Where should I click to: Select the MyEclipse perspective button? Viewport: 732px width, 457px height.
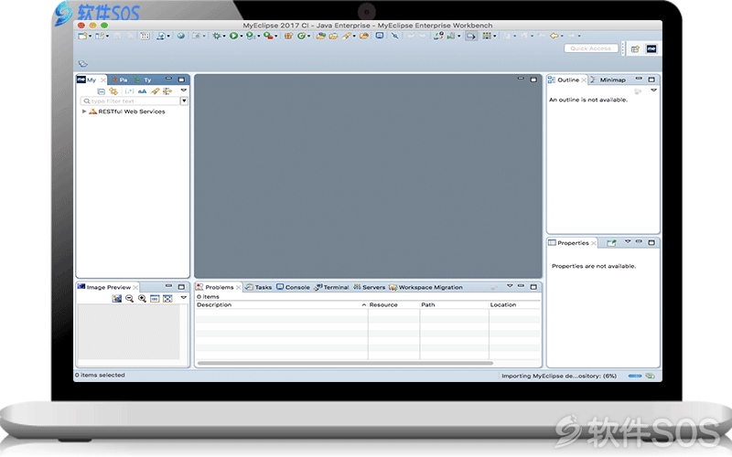click(651, 48)
